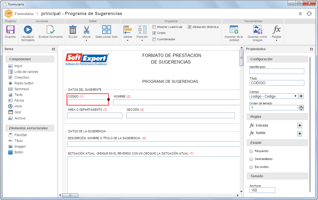The height and width of the screenshot is (200, 318).
Task: Add new field with plus beside Campo
Action: [301, 96]
